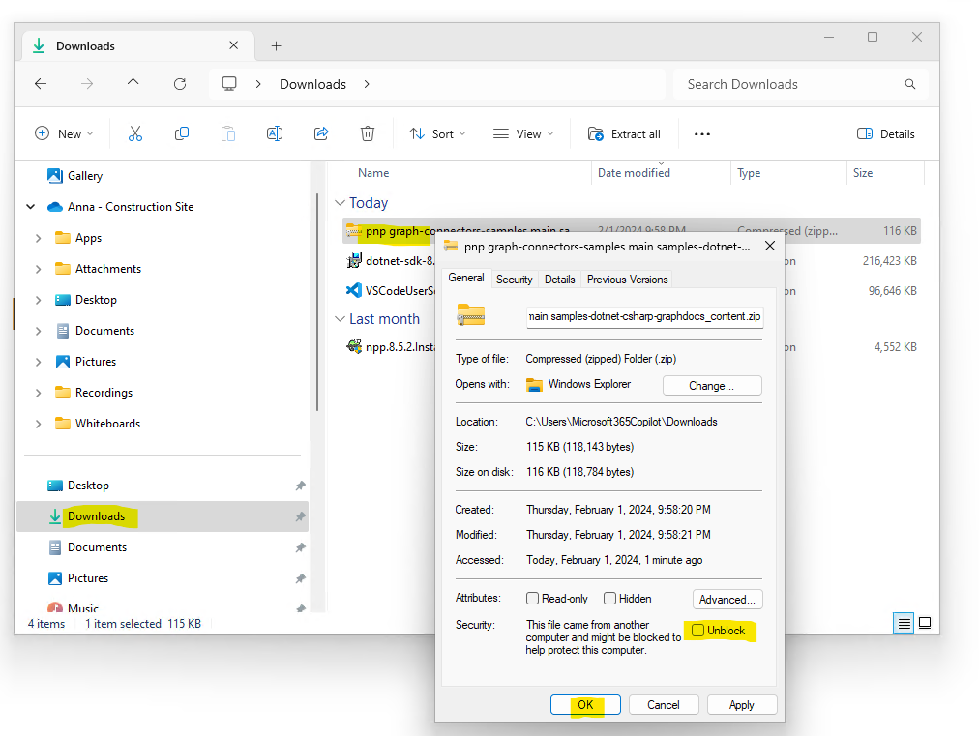Click the Delete trash icon
The width and height of the screenshot is (979, 736).
click(x=368, y=133)
